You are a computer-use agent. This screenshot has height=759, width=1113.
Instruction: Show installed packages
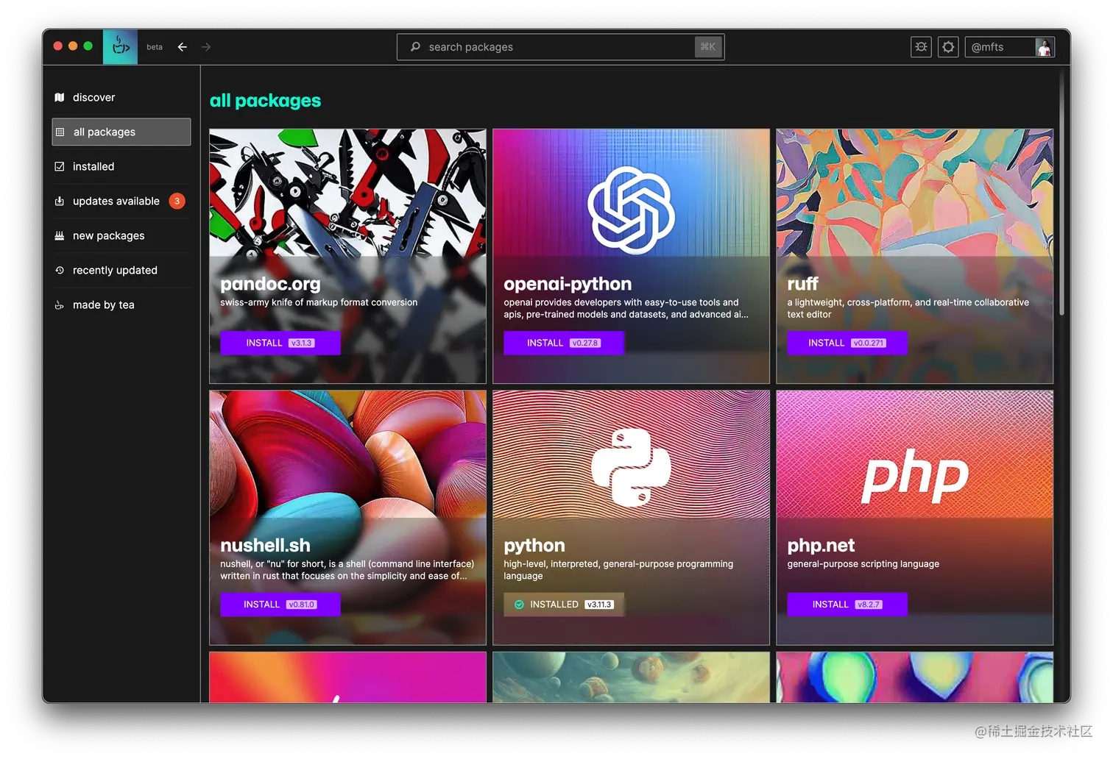pos(121,166)
